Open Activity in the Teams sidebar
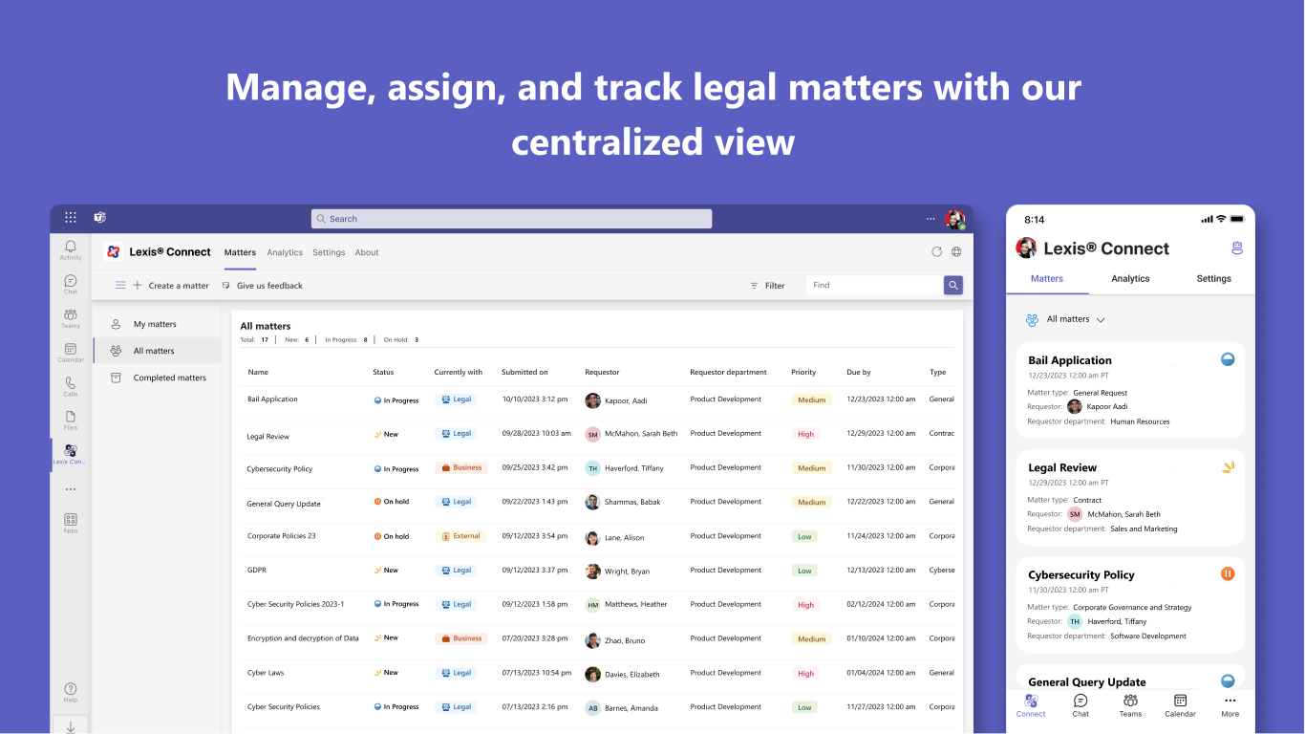The image size is (1305, 734). point(71,250)
